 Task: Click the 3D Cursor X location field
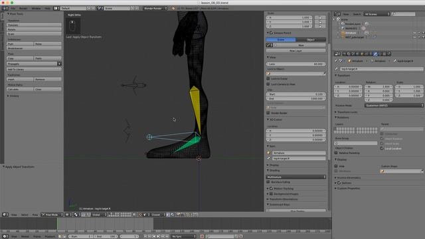[x=296, y=131]
